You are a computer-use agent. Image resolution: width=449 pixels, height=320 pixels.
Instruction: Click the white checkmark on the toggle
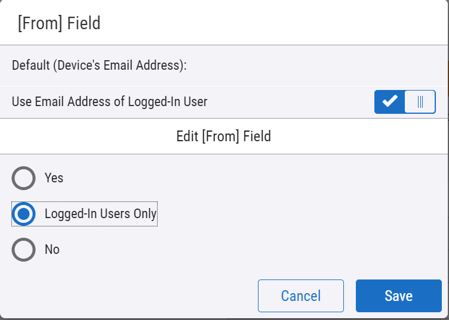(390, 102)
